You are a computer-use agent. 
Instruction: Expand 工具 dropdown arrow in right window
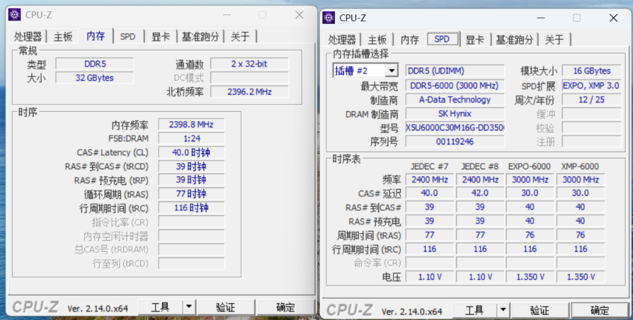(503, 310)
